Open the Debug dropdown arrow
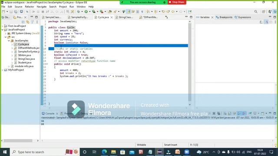 [82, 12]
